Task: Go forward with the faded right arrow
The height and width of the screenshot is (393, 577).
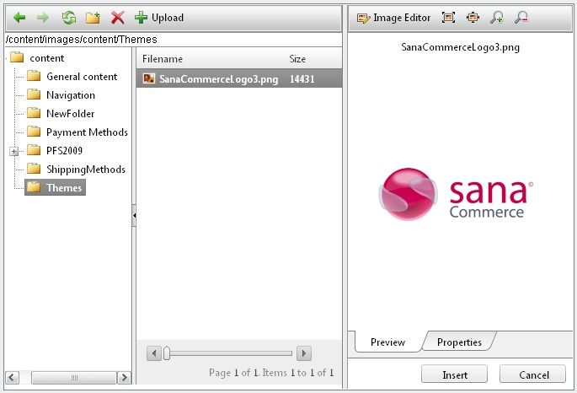Action: tap(43, 18)
